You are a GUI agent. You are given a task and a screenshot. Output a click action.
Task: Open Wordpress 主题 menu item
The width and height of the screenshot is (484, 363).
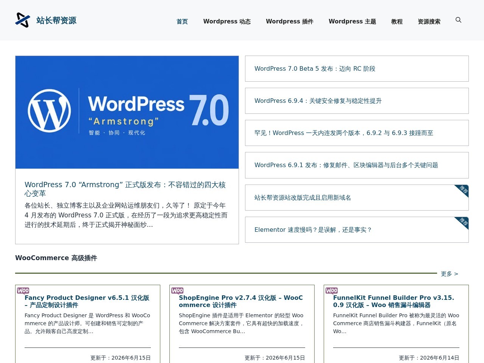pyautogui.click(x=352, y=22)
